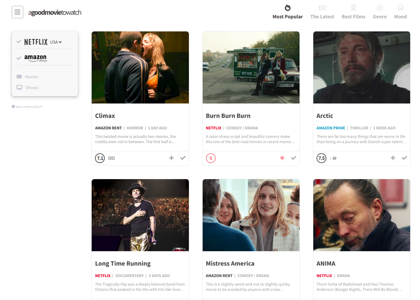
Task: Click the Netflix logo in filter panel
Action: coord(36,42)
